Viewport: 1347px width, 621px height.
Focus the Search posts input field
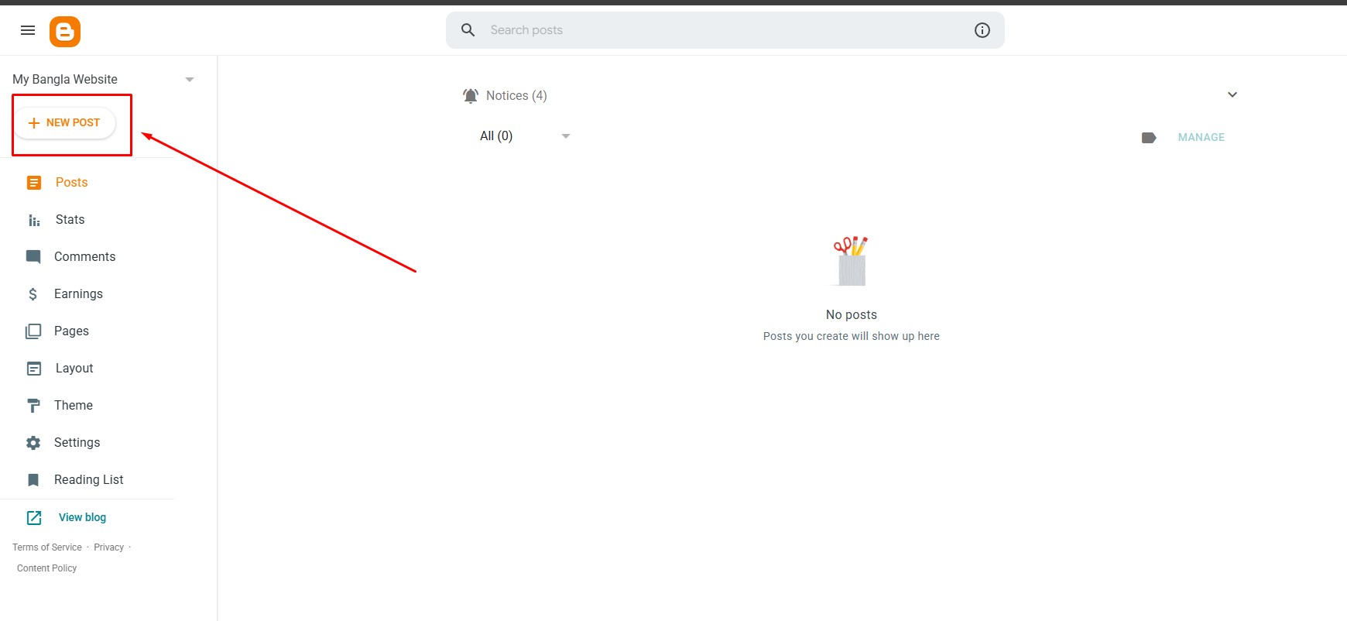(725, 30)
